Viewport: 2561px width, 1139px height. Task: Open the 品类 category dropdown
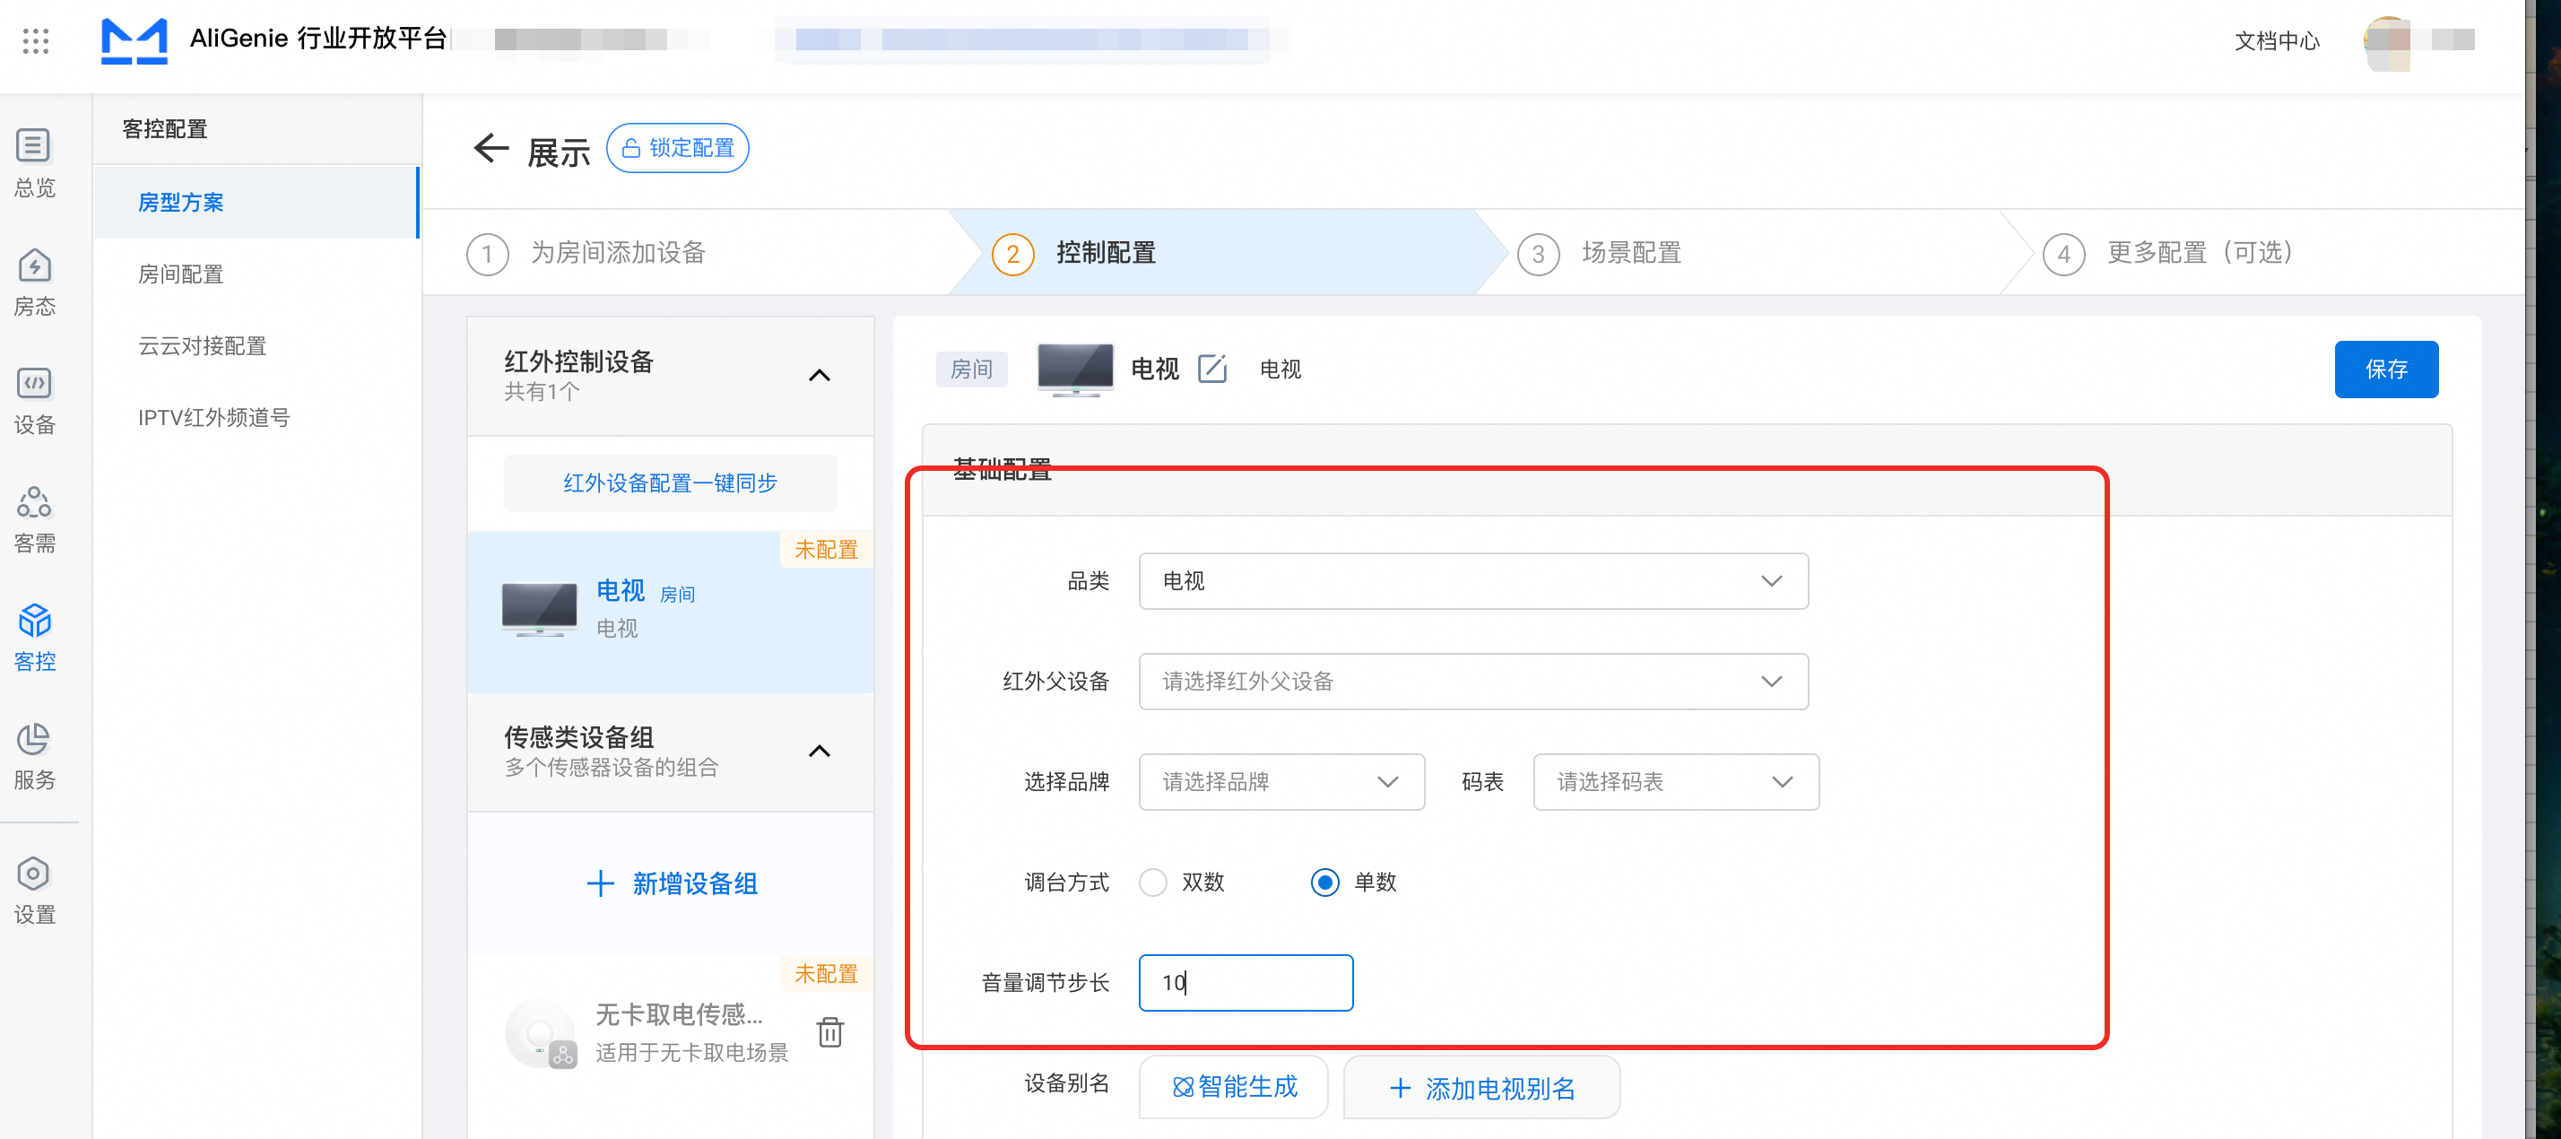(1472, 581)
